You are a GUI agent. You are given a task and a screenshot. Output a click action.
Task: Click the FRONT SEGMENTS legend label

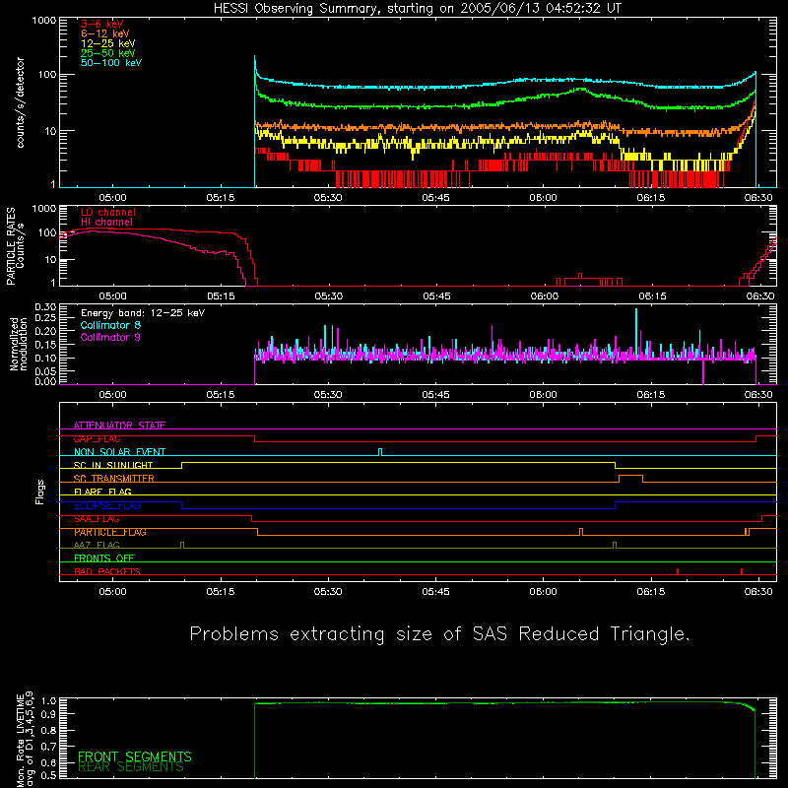(135, 756)
